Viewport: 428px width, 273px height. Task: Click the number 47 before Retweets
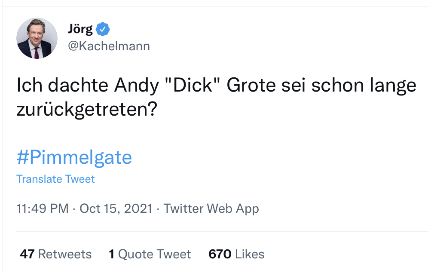27,254
